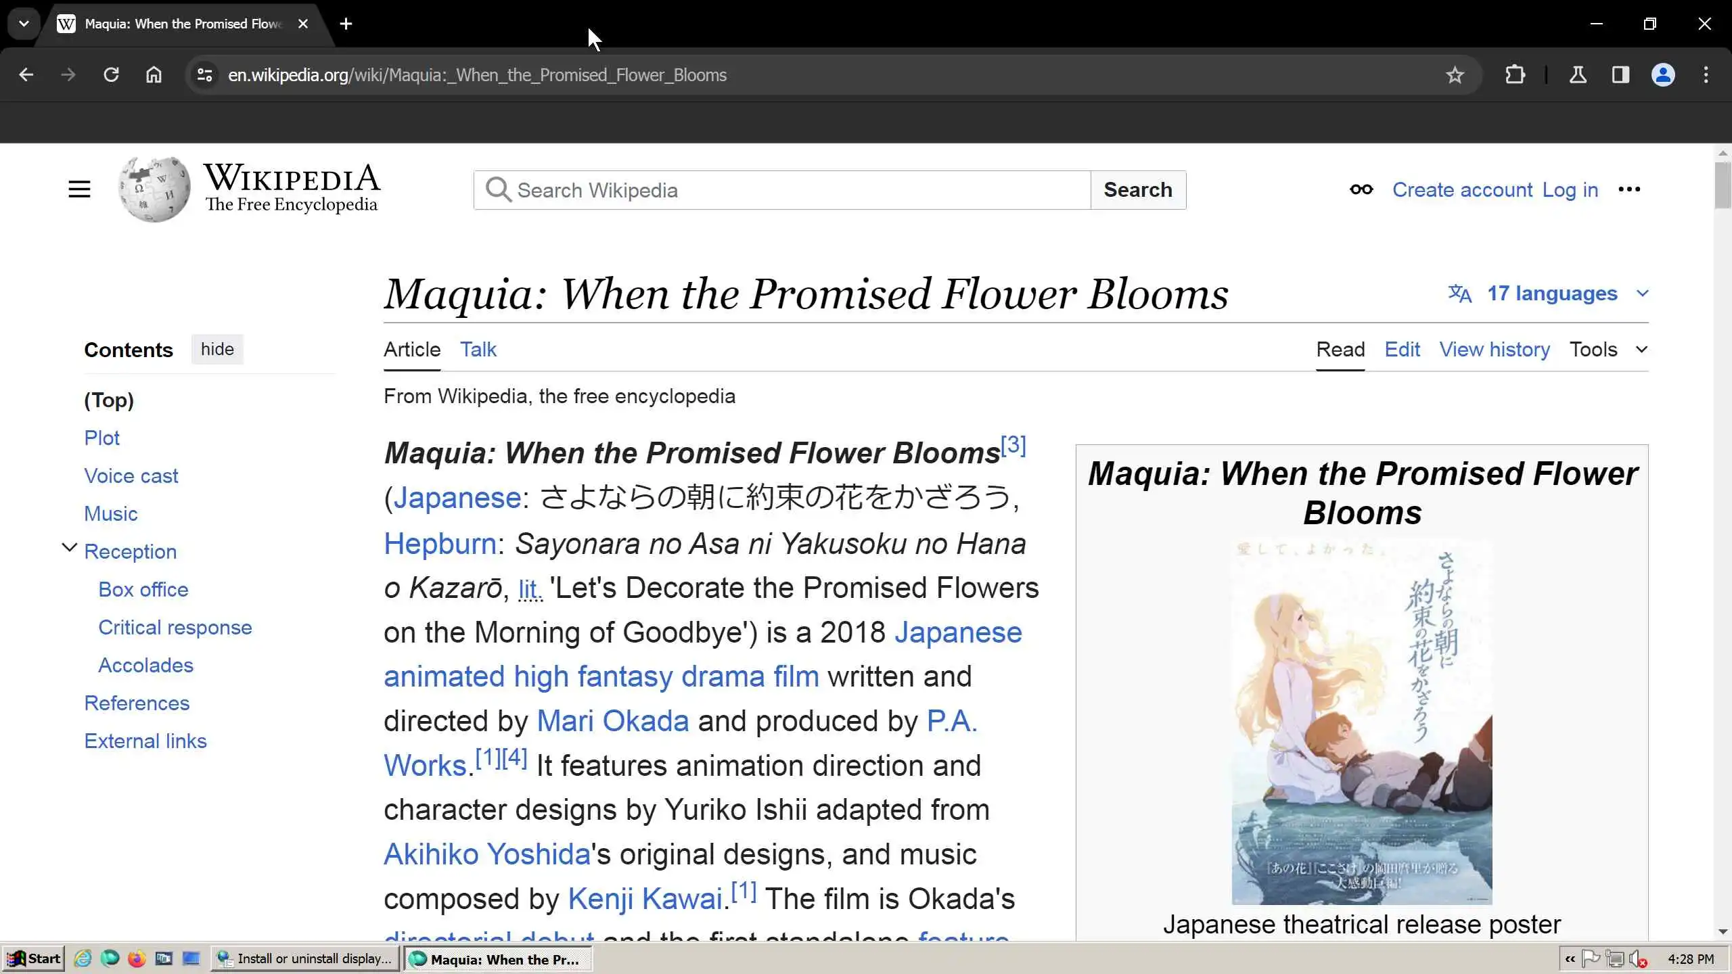The height and width of the screenshot is (974, 1732).
Task: Open the View history tab
Action: click(1494, 350)
